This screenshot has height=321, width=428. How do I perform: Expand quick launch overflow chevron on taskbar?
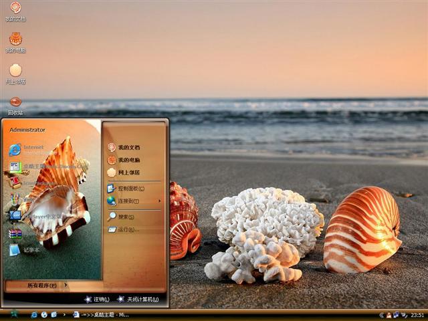[x=64, y=314]
